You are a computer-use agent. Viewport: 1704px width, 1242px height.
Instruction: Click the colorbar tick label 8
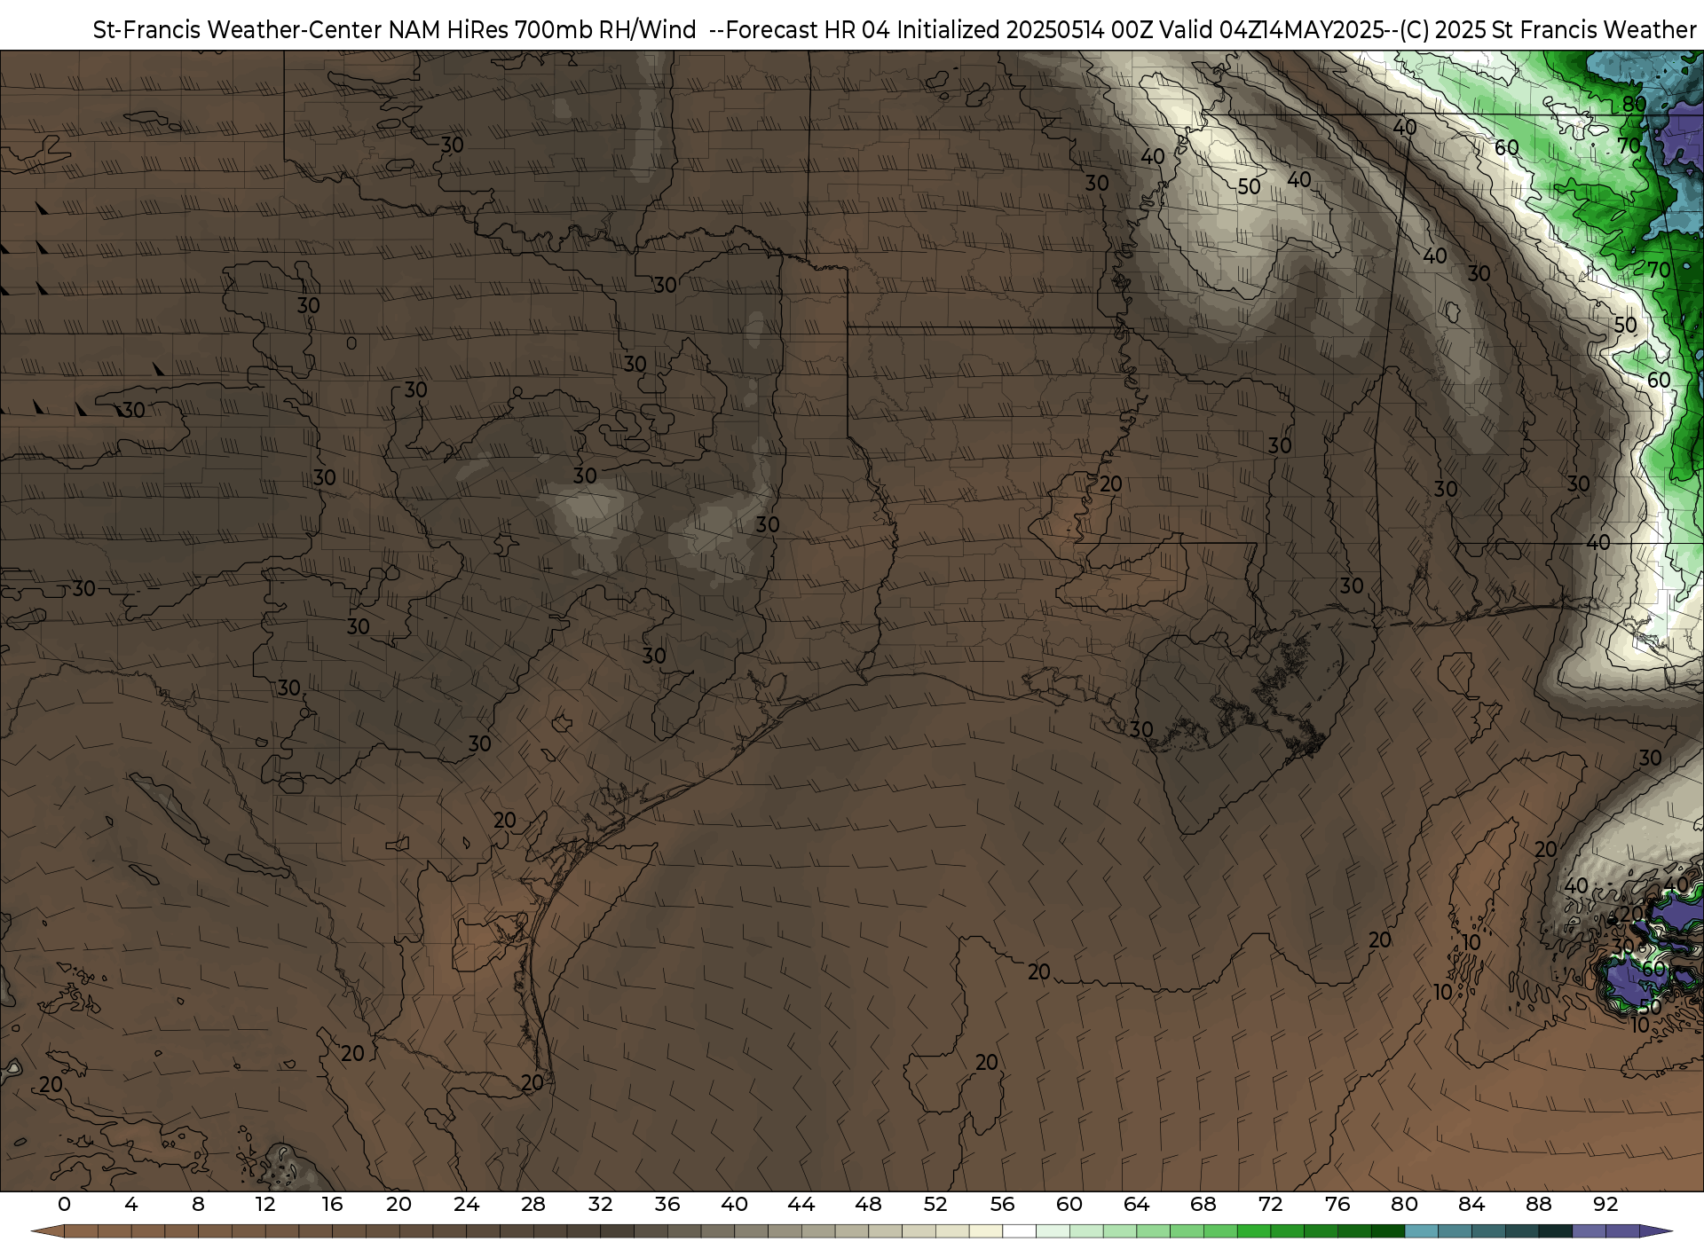[198, 1204]
